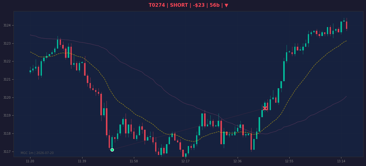Click the 12:55 time axis label
This screenshot has width=366, height=166.
pos(289,161)
